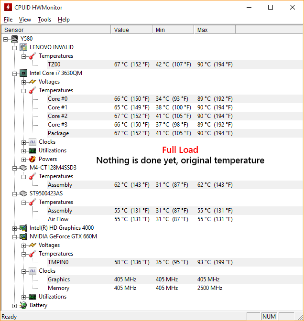
Task: Select the Core #0 row
Action: 175,99
